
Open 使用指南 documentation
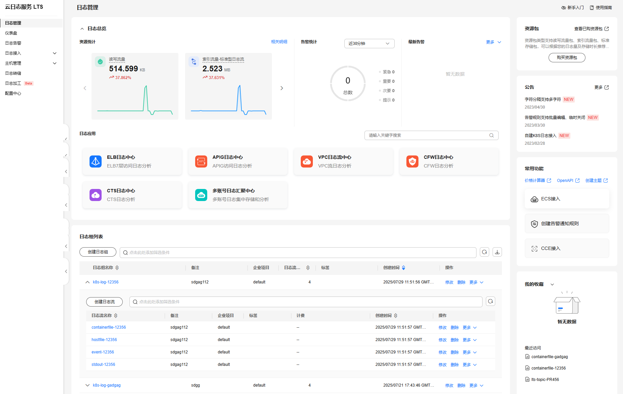pyautogui.click(x=601, y=7)
